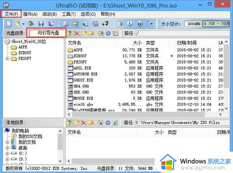233x173 pixels.
Task: Select 我的ISO文档 in local tree
Action: click(x=30, y=136)
